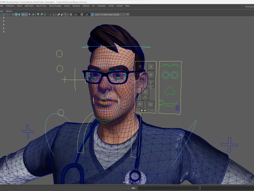Screen dimensions: 254x191
Task: Select right green eyebrow control in face panel
Action: pos(175,65)
